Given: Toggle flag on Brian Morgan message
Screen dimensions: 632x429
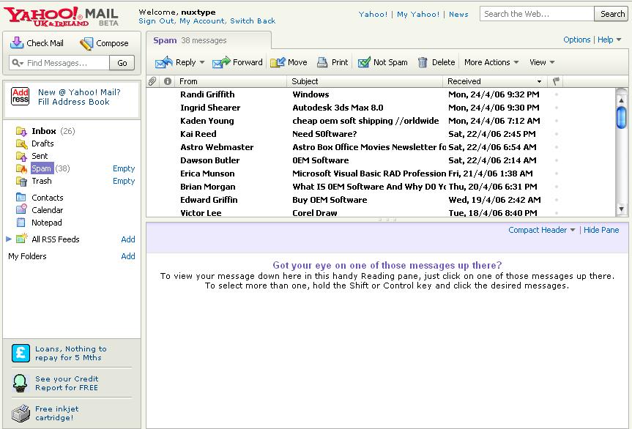Looking at the screenshot, I should click(x=557, y=187).
